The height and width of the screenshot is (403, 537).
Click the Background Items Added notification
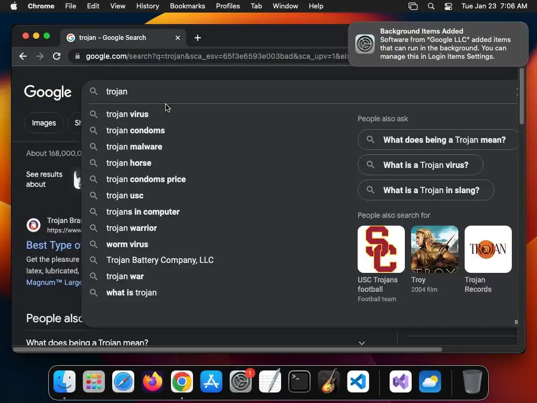point(438,44)
